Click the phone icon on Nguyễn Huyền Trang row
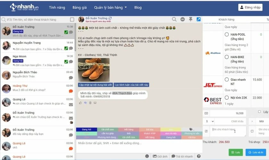The width and height of the screenshot is (269, 160). pos(66,48)
